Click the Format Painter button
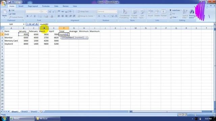Image resolution: width=216 pixels, height=121 pixels. (x=16, y=17)
